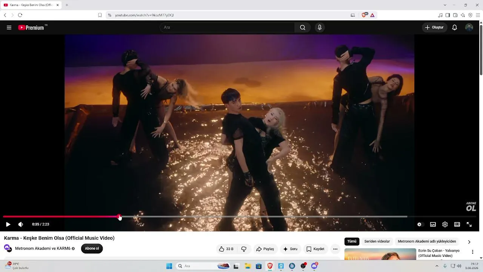Click the ABONE OL watermark on video
This screenshot has width=483, height=272.
pyautogui.click(x=471, y=206)
